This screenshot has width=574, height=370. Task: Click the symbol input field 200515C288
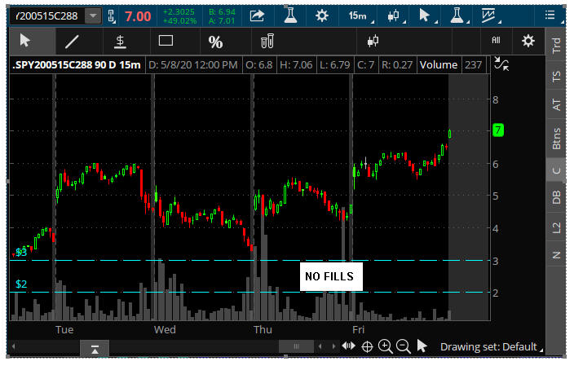point(47,16)
